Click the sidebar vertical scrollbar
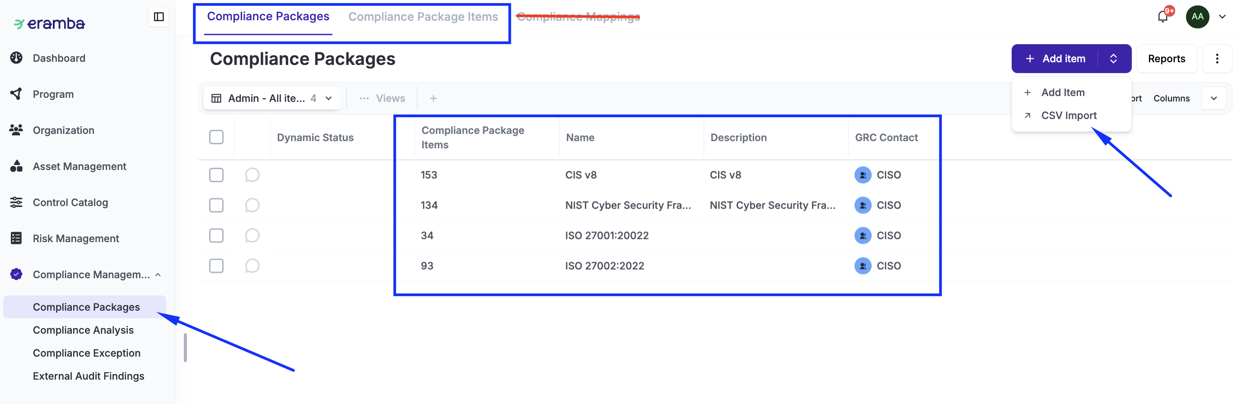Image resolution: width=1242 pixels, height=404 pixels. (185, 347)
